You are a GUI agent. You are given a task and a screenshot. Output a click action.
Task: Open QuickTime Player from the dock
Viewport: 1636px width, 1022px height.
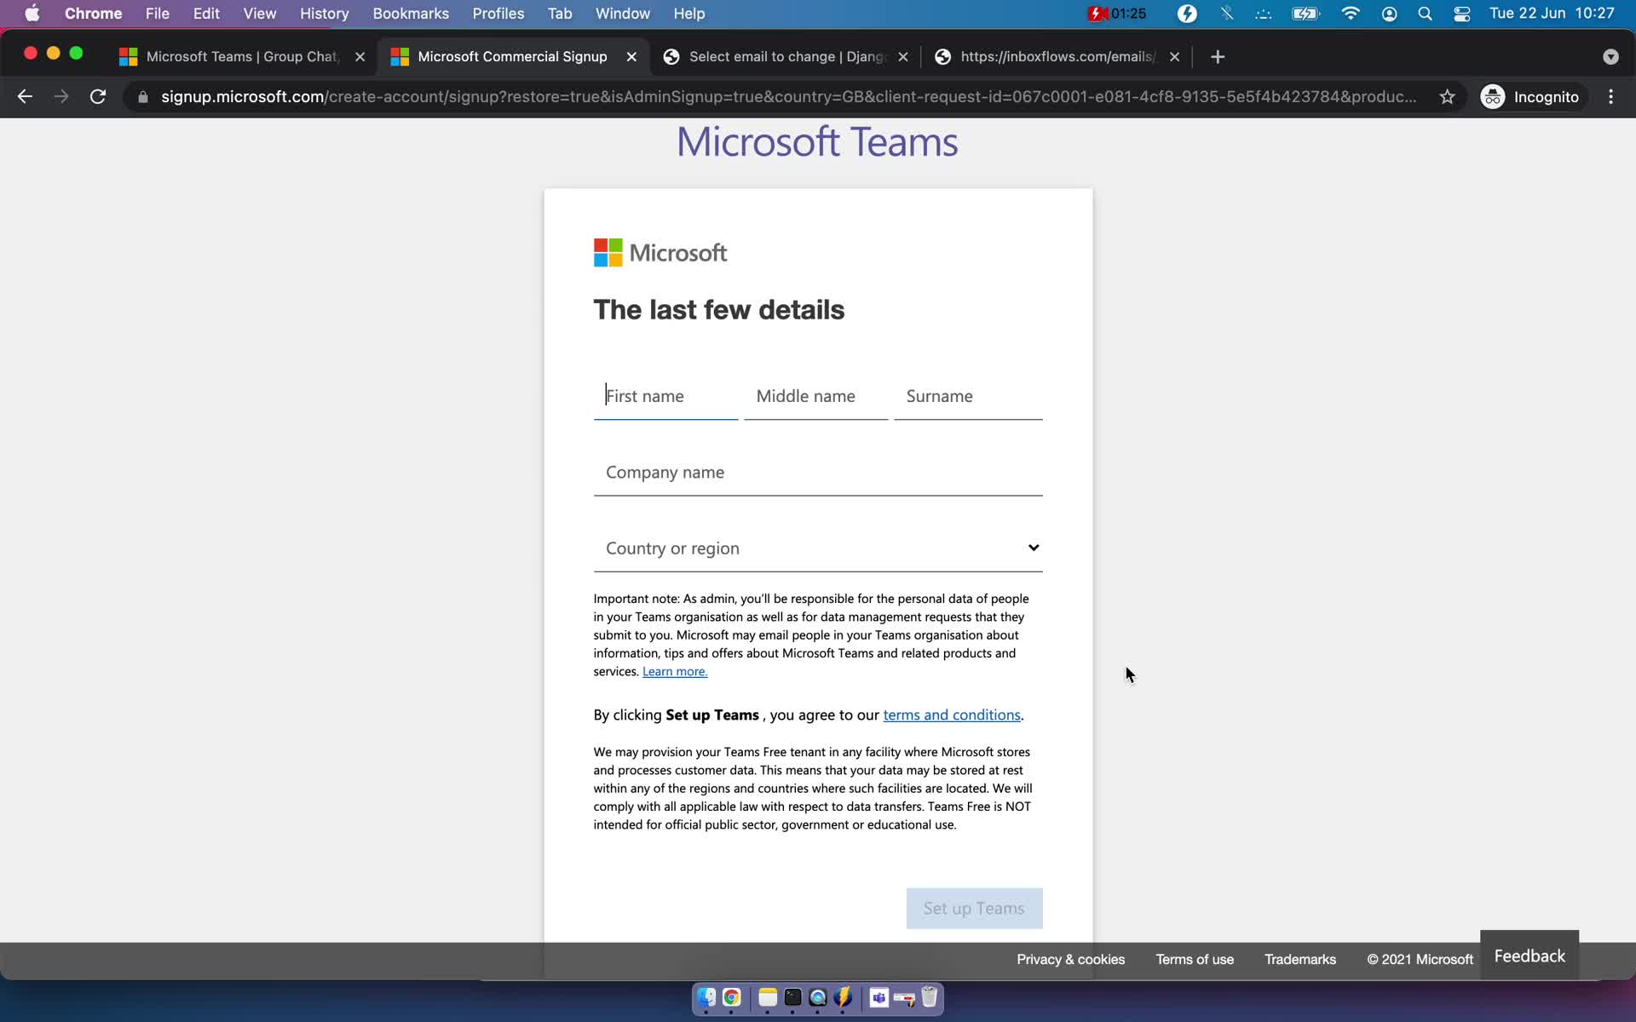coord(818,998)
